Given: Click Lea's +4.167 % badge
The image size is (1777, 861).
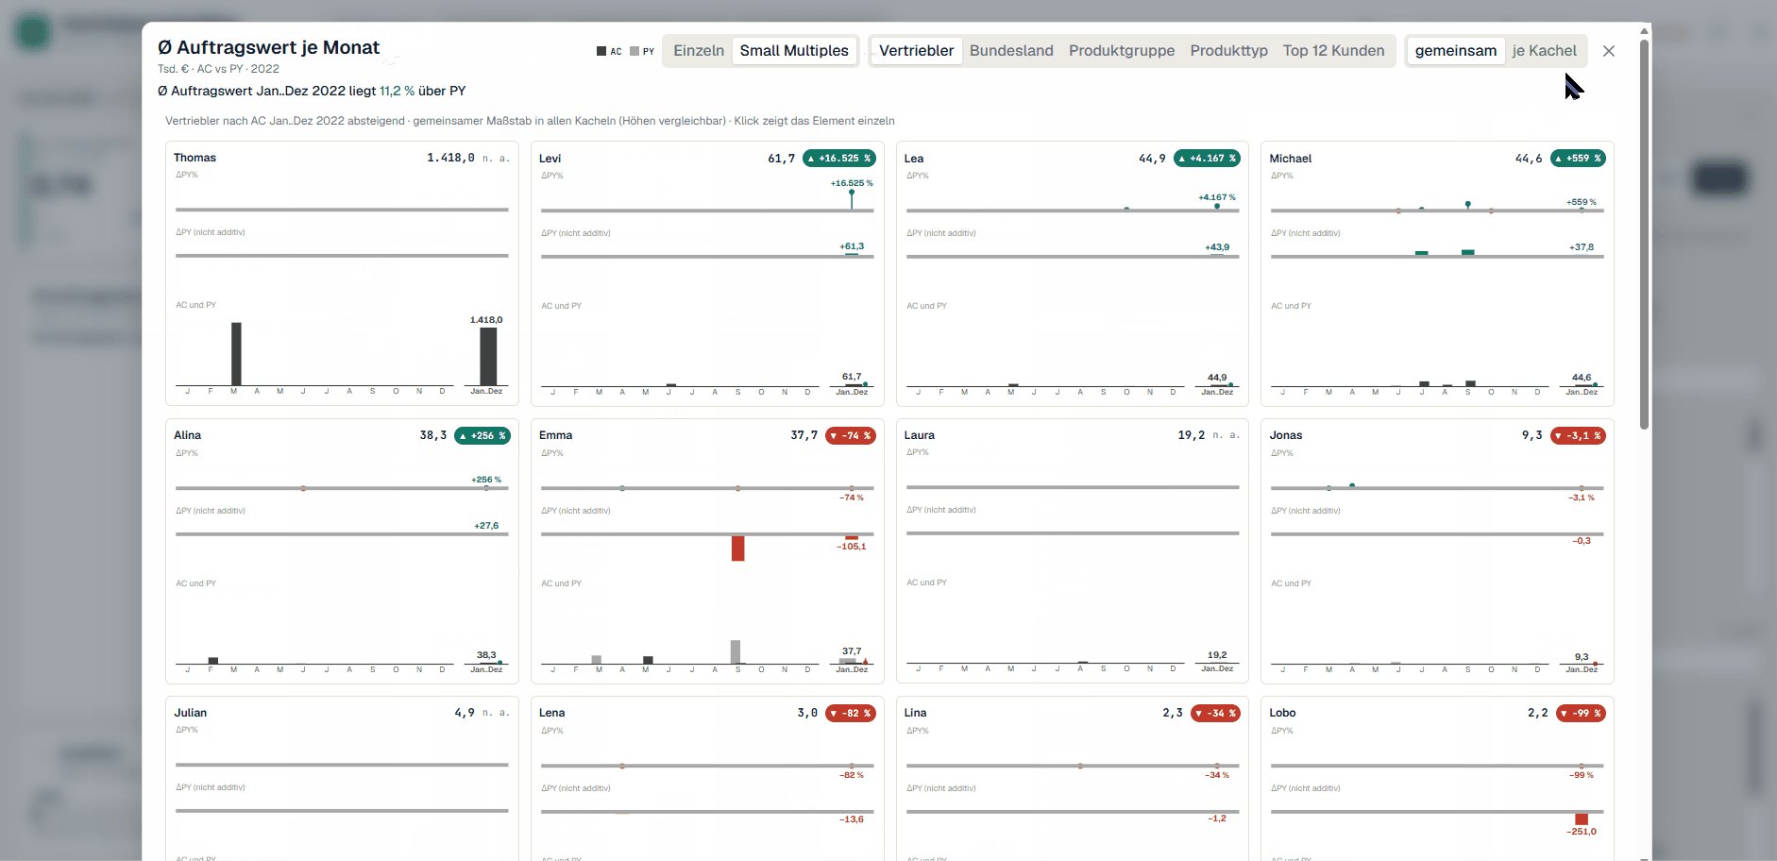Looking at the screenshot, I should 1207,159.
